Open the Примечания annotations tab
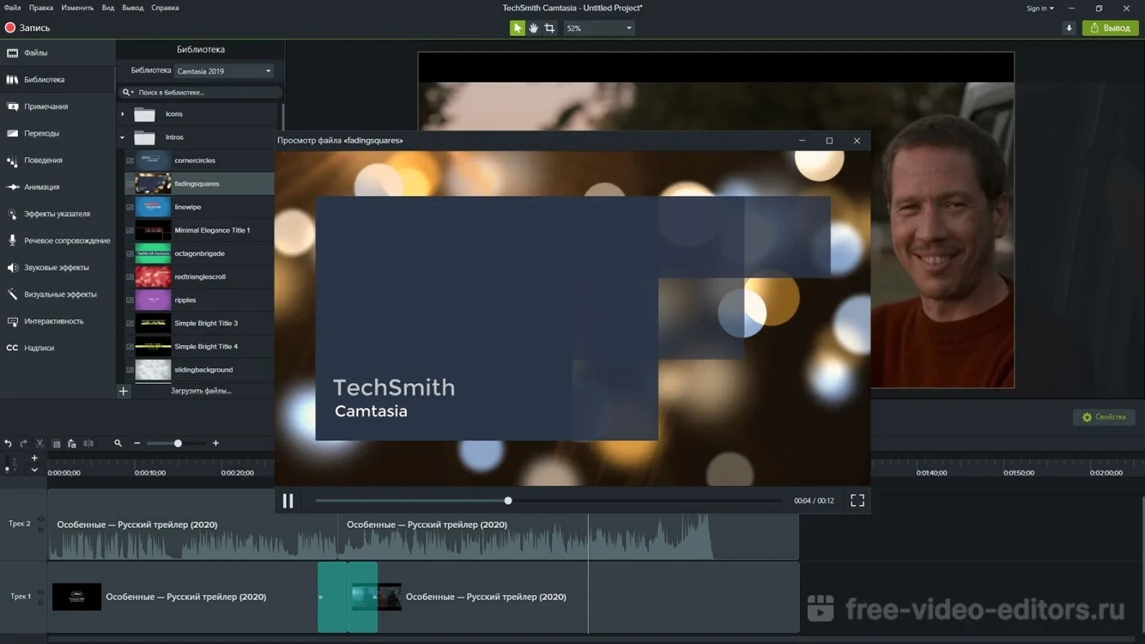The width and height of the screenshot is (1145, 644). tap(58, 106)
